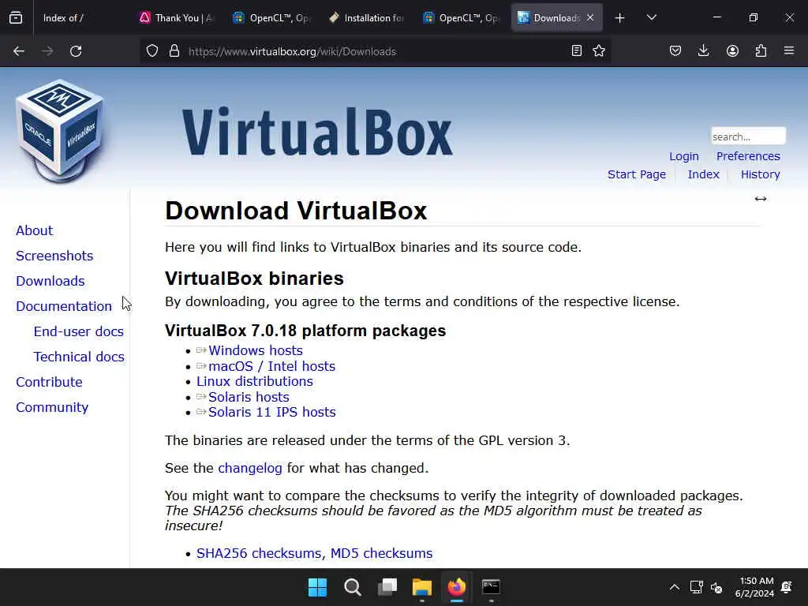Click the VirtualBox cube logo

coord(60,132)
